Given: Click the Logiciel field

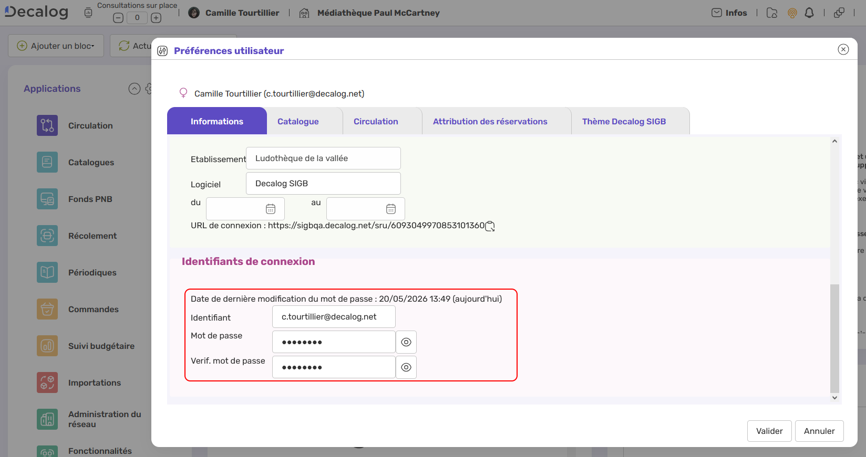Looking at the screenshot, I should point(323,183).
